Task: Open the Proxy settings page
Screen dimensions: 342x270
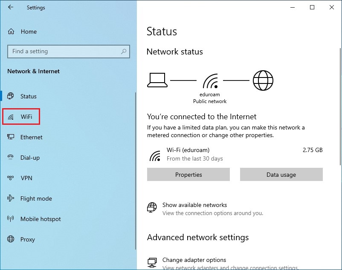Action: (27, 239)
